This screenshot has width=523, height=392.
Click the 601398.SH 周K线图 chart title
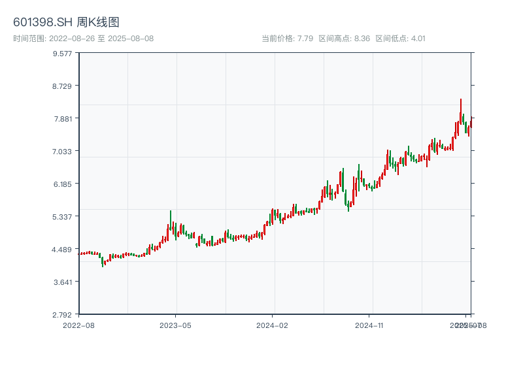[x=66, y=23]
